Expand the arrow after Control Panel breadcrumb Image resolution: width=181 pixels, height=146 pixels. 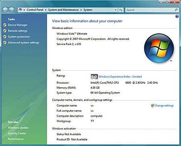(45, 10)
